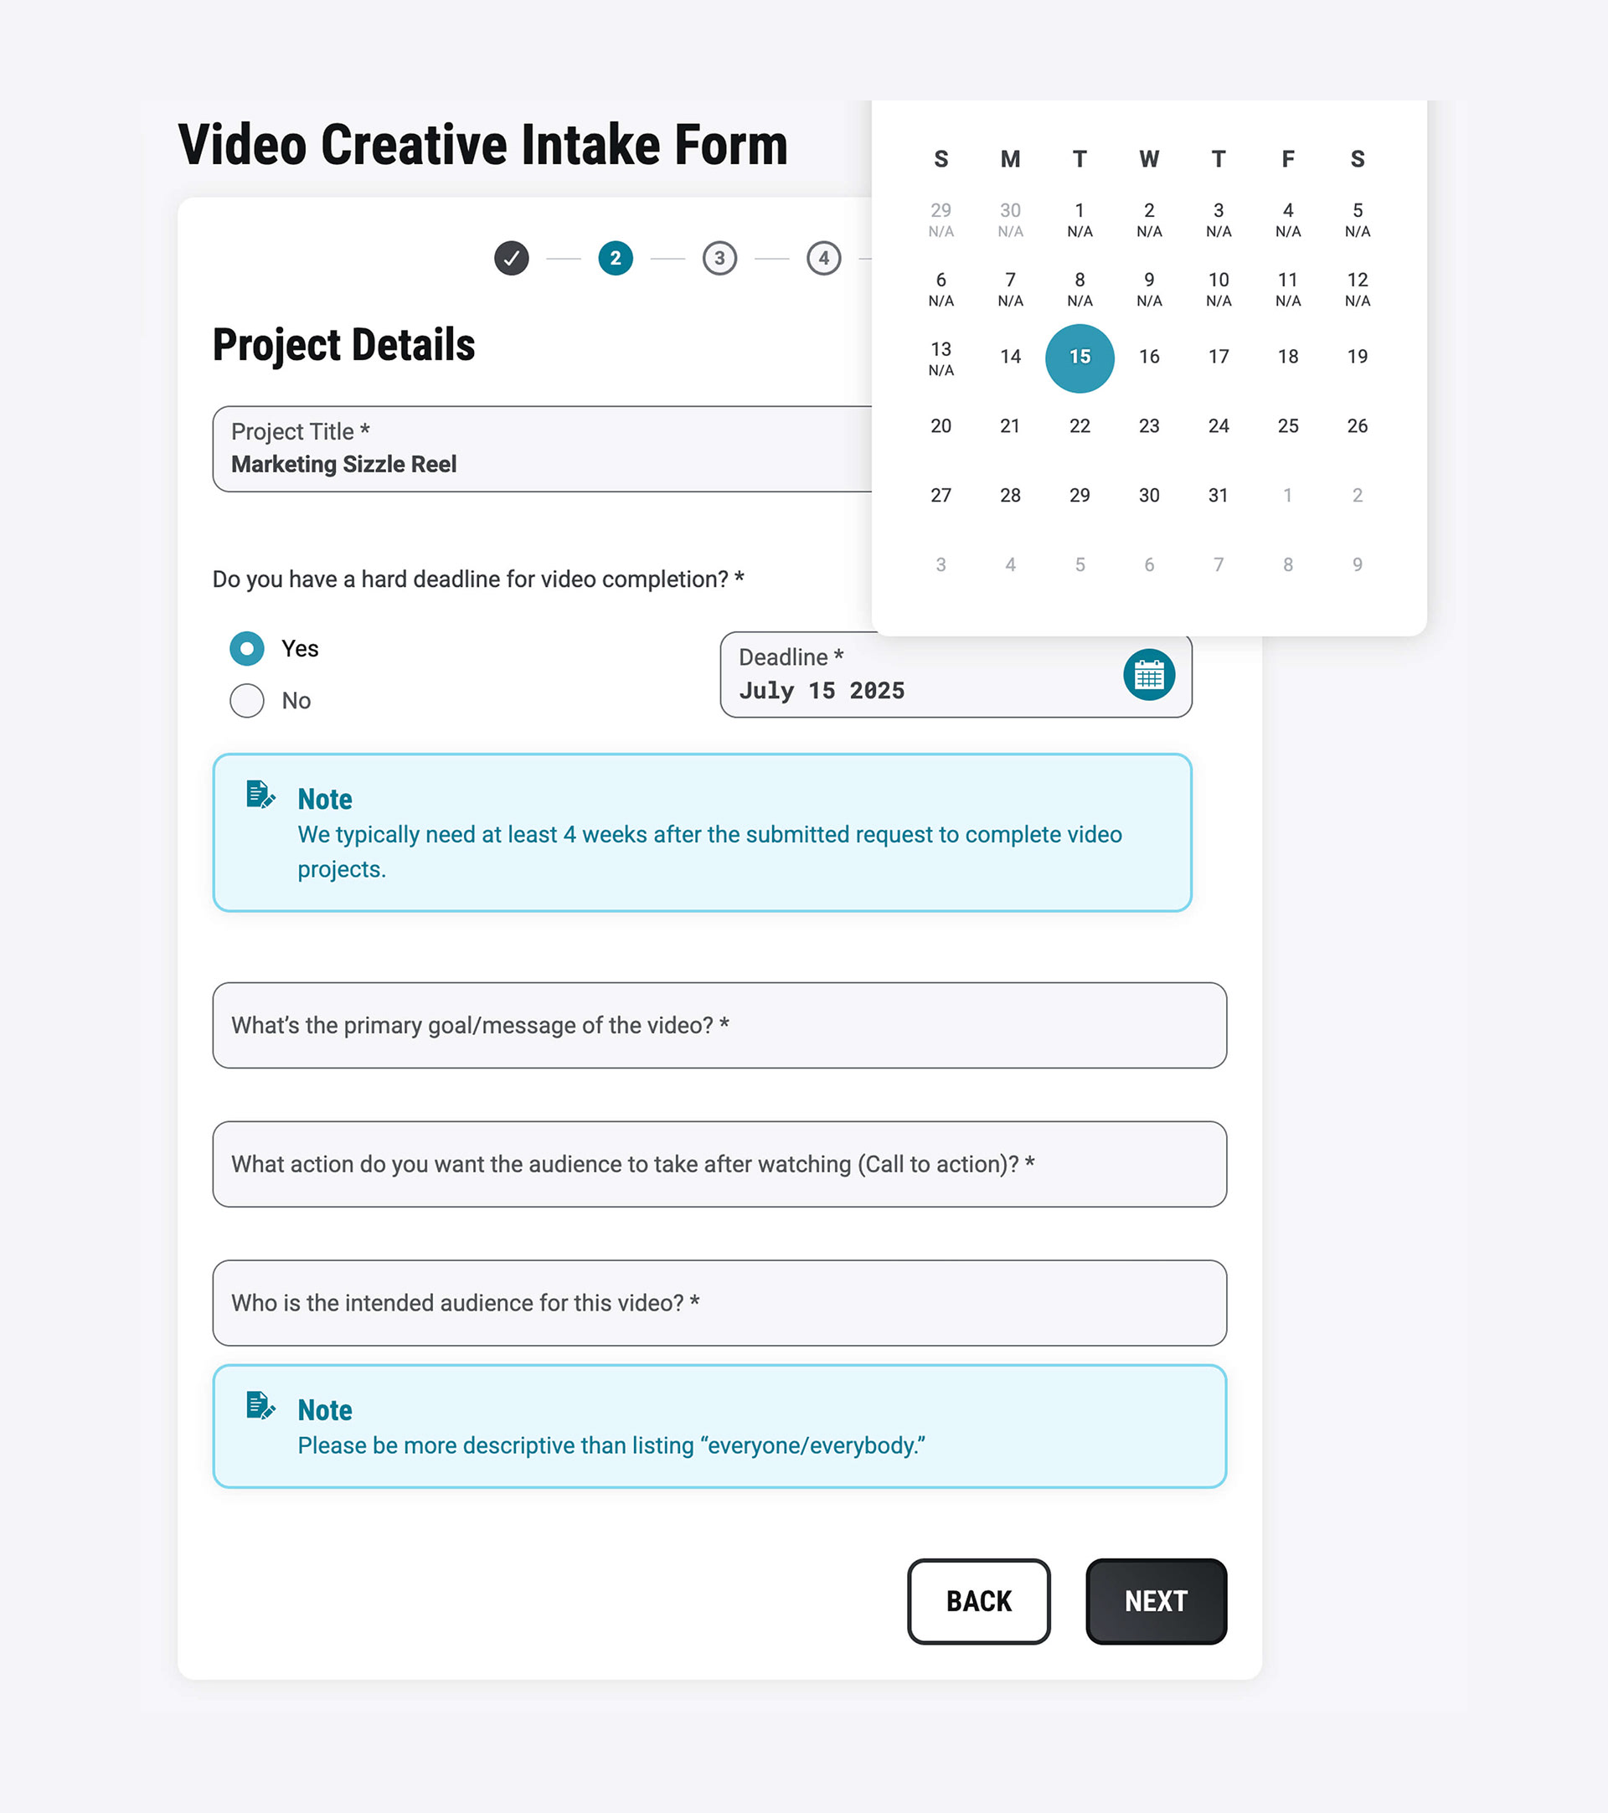Click the first Note document icon
This screenshot has width=1608, height=1813.
coord(260,795)
